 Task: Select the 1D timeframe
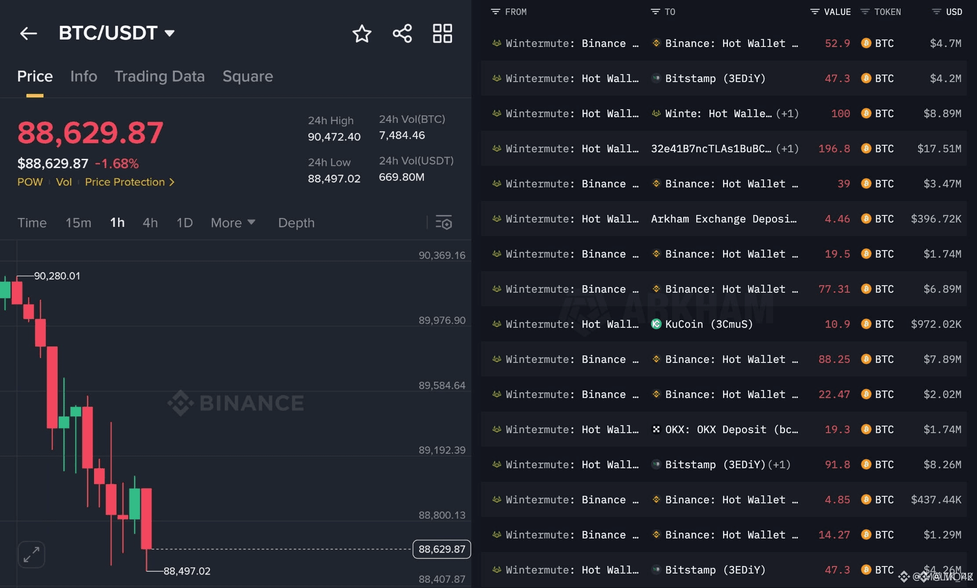[x=185, y=222]
